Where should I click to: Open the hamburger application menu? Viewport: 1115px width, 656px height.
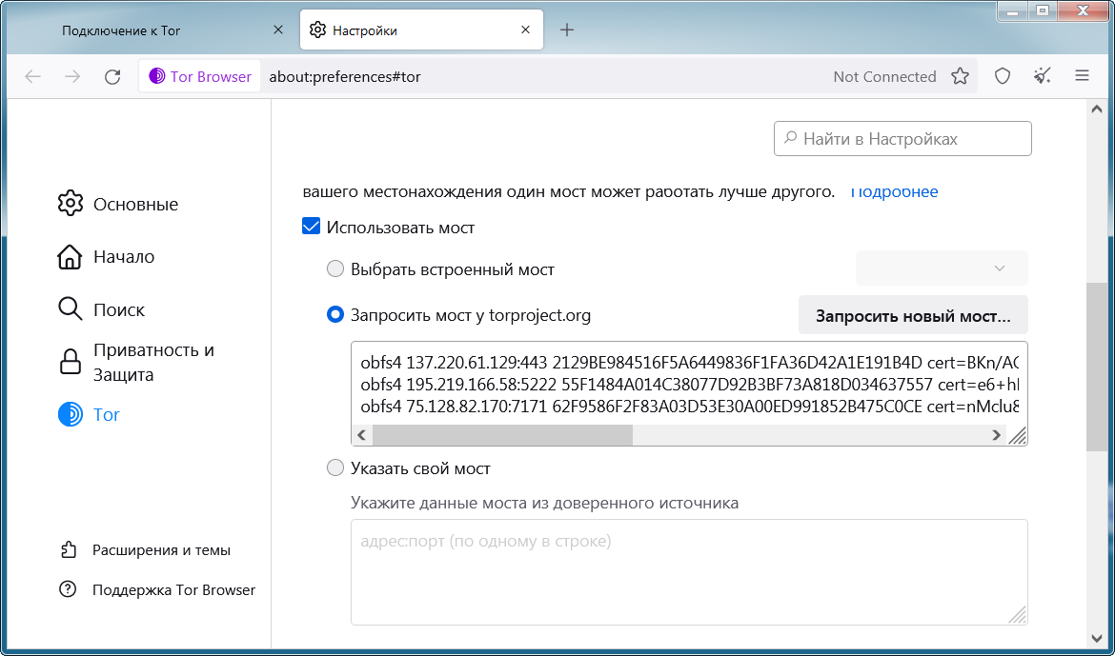point(1082,75)
